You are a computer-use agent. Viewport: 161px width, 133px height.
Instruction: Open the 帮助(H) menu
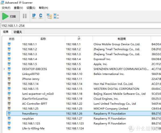click(43, 8)
